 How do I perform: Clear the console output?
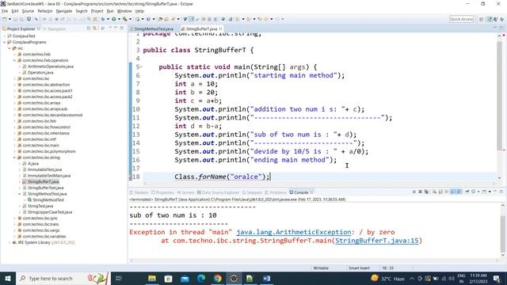(434, 192)
